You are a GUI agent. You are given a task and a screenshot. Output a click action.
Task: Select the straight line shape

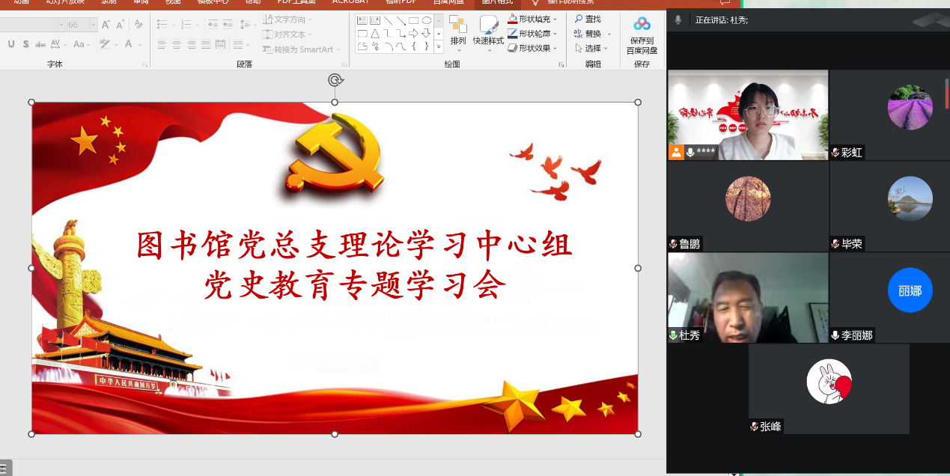[x=388, y=20]
